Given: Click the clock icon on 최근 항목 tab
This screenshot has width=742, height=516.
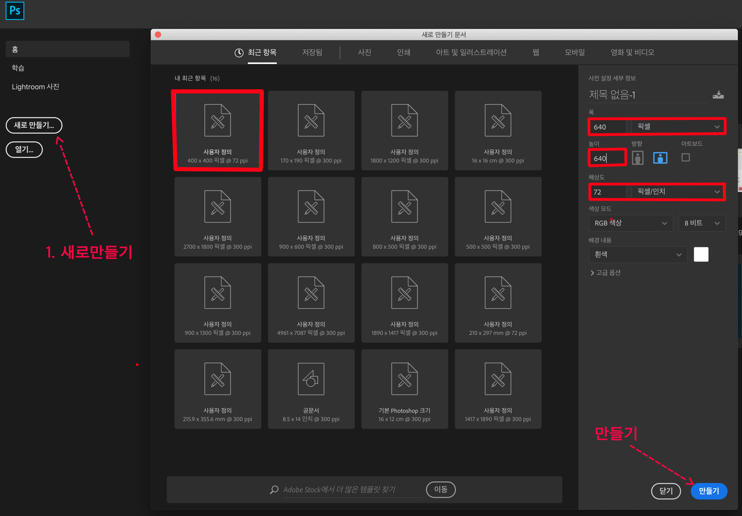Looking at the screenshot, I should tap(239, 53).
